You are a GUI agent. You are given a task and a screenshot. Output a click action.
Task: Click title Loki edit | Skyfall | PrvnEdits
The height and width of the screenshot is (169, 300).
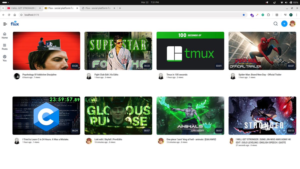[108, 139]
